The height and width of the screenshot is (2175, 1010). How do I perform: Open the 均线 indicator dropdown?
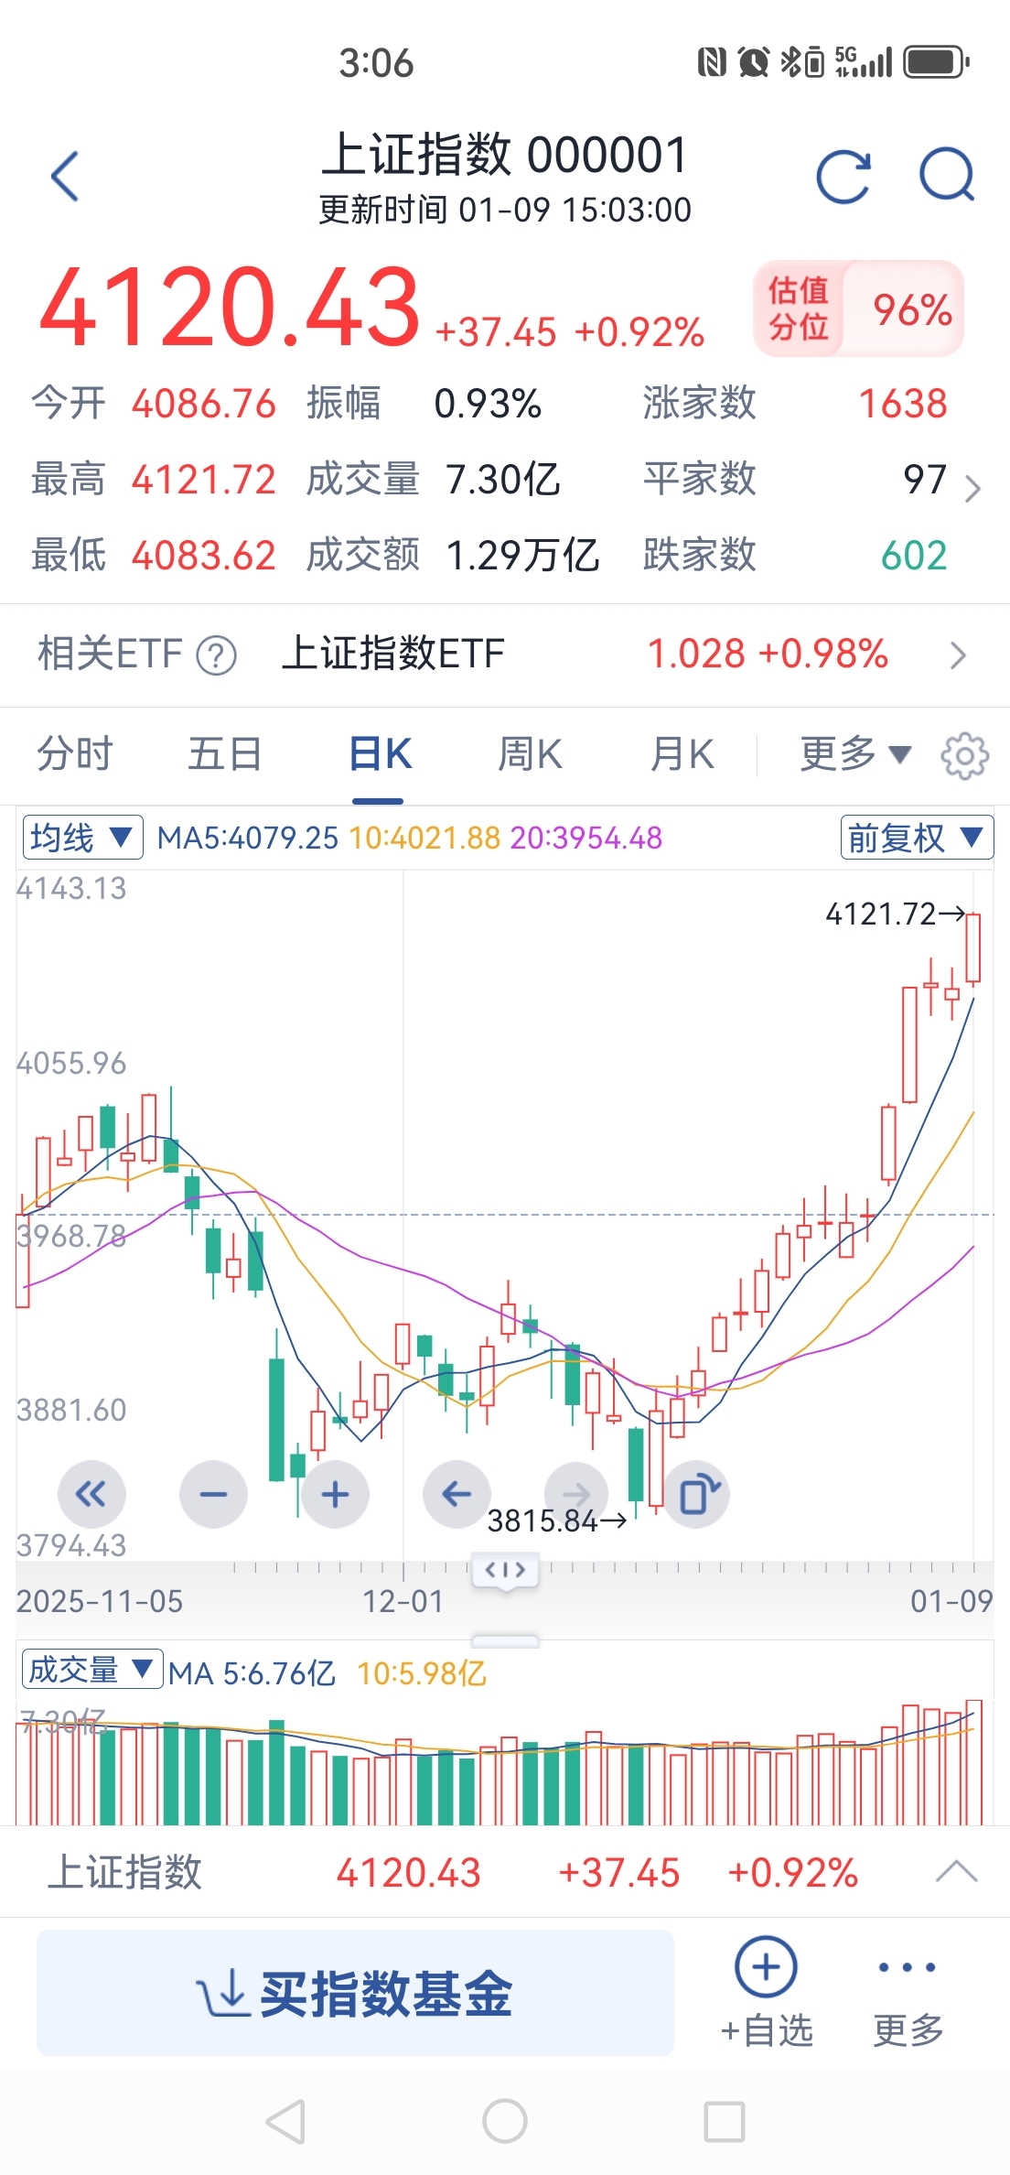point(82,838)
